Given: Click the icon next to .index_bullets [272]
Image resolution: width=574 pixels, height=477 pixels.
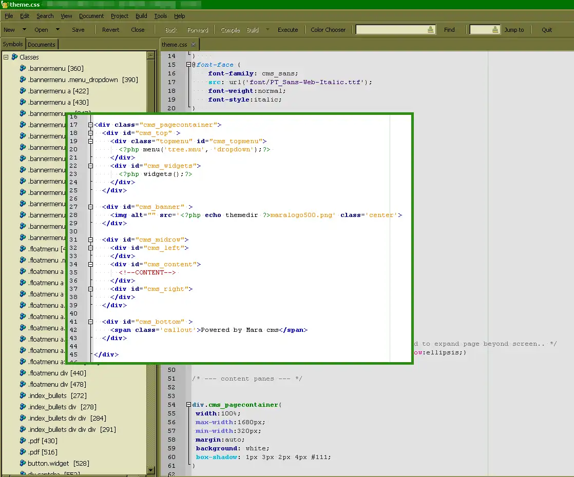Looking at the screenshot, I should pyautogui.click(x=23, y=395).
